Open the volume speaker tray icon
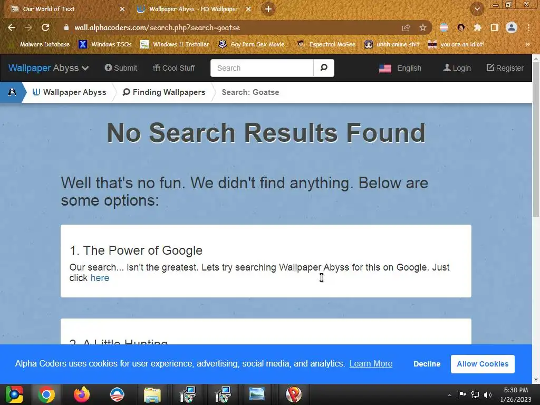The height and width of the screenshot is (405, 540). 488,395
